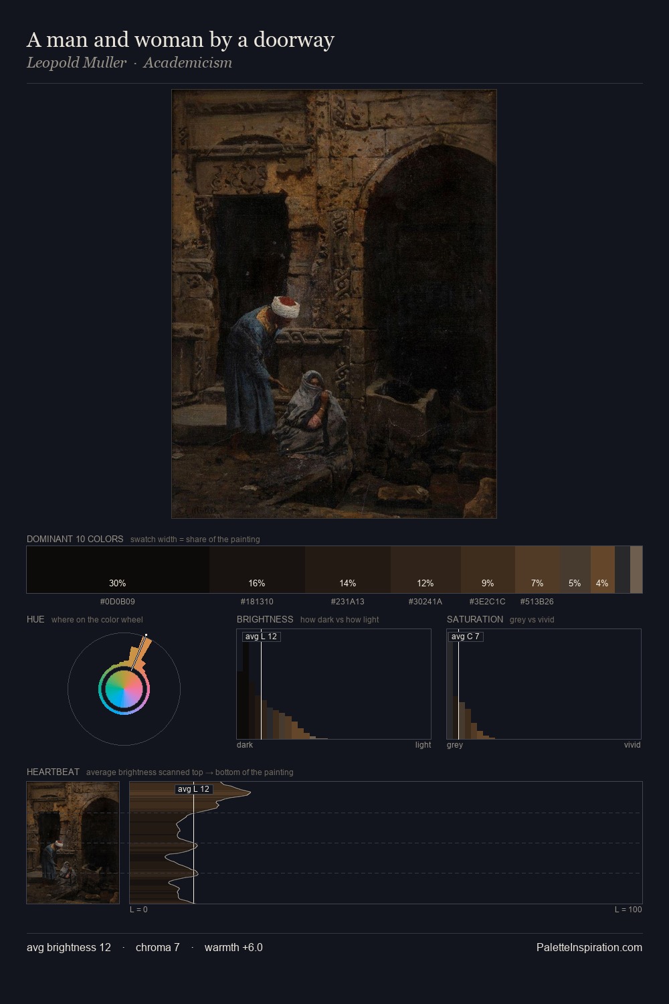Click the main painting image
The width and height of the screenshot is (669, 1004).
(x=334, y=304)
